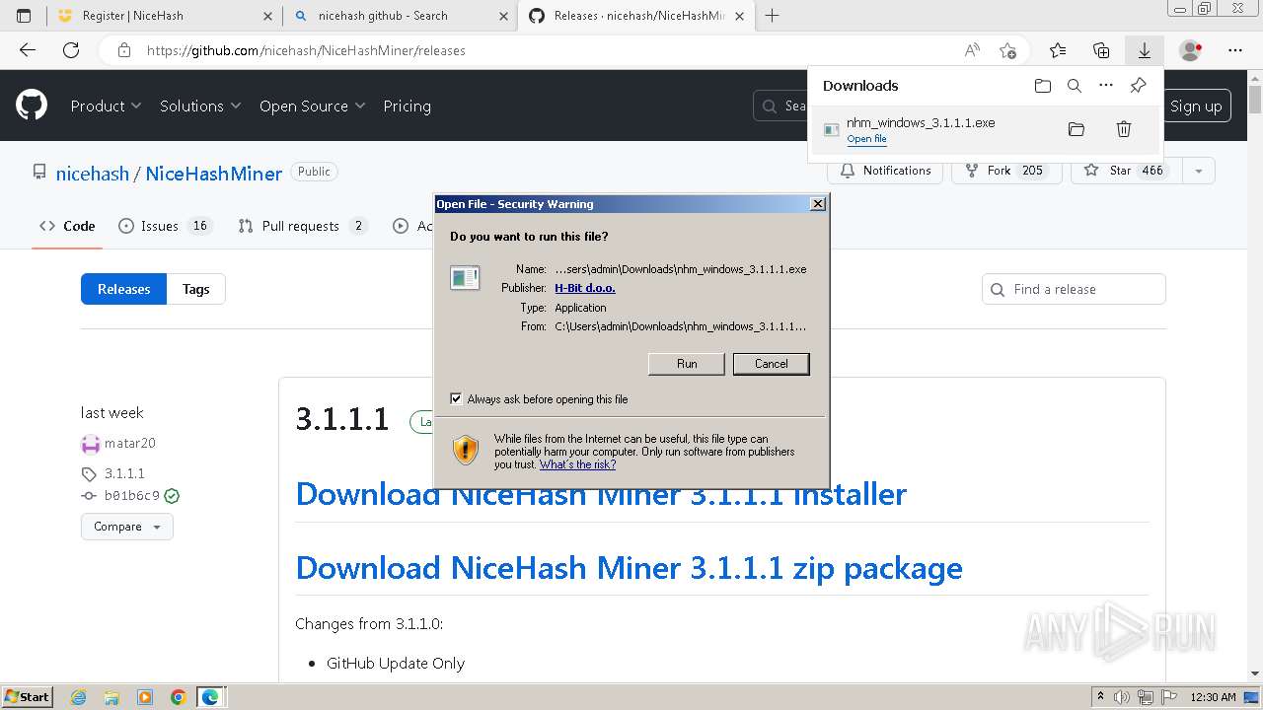Open the Star list dropdown arrow

pyautogui.click(x=1198, y=171)
